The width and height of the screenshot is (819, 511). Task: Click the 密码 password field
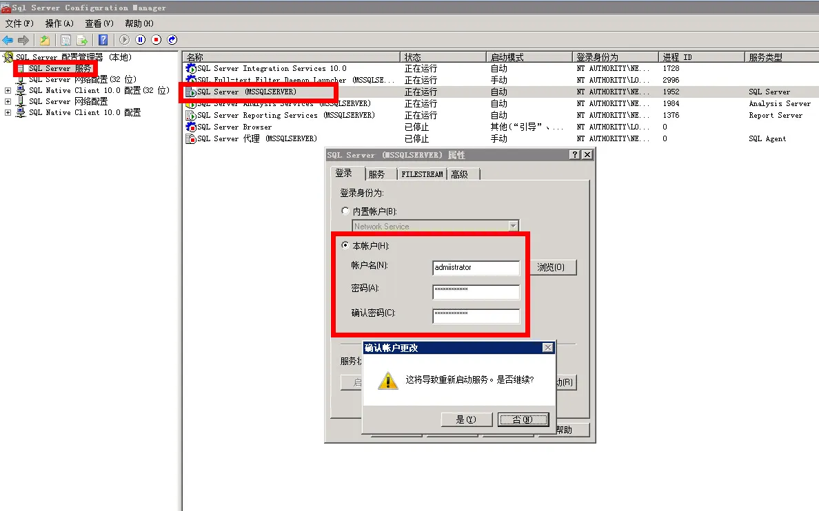476,292
